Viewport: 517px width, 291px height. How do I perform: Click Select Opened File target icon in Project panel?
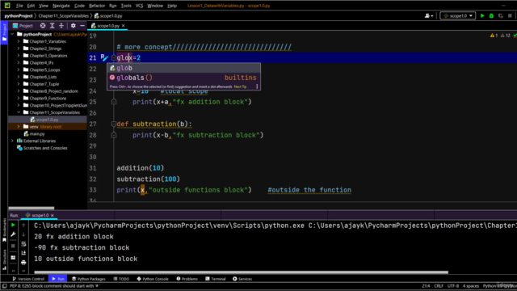(43, 25)
